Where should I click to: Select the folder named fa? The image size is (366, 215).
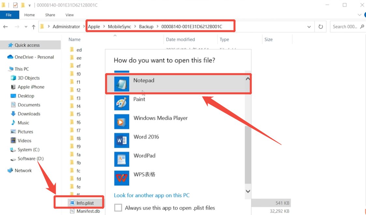79,155
